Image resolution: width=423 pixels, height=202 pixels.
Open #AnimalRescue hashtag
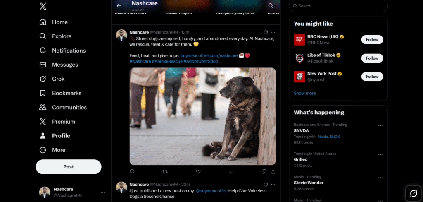[x=167, y=61]
